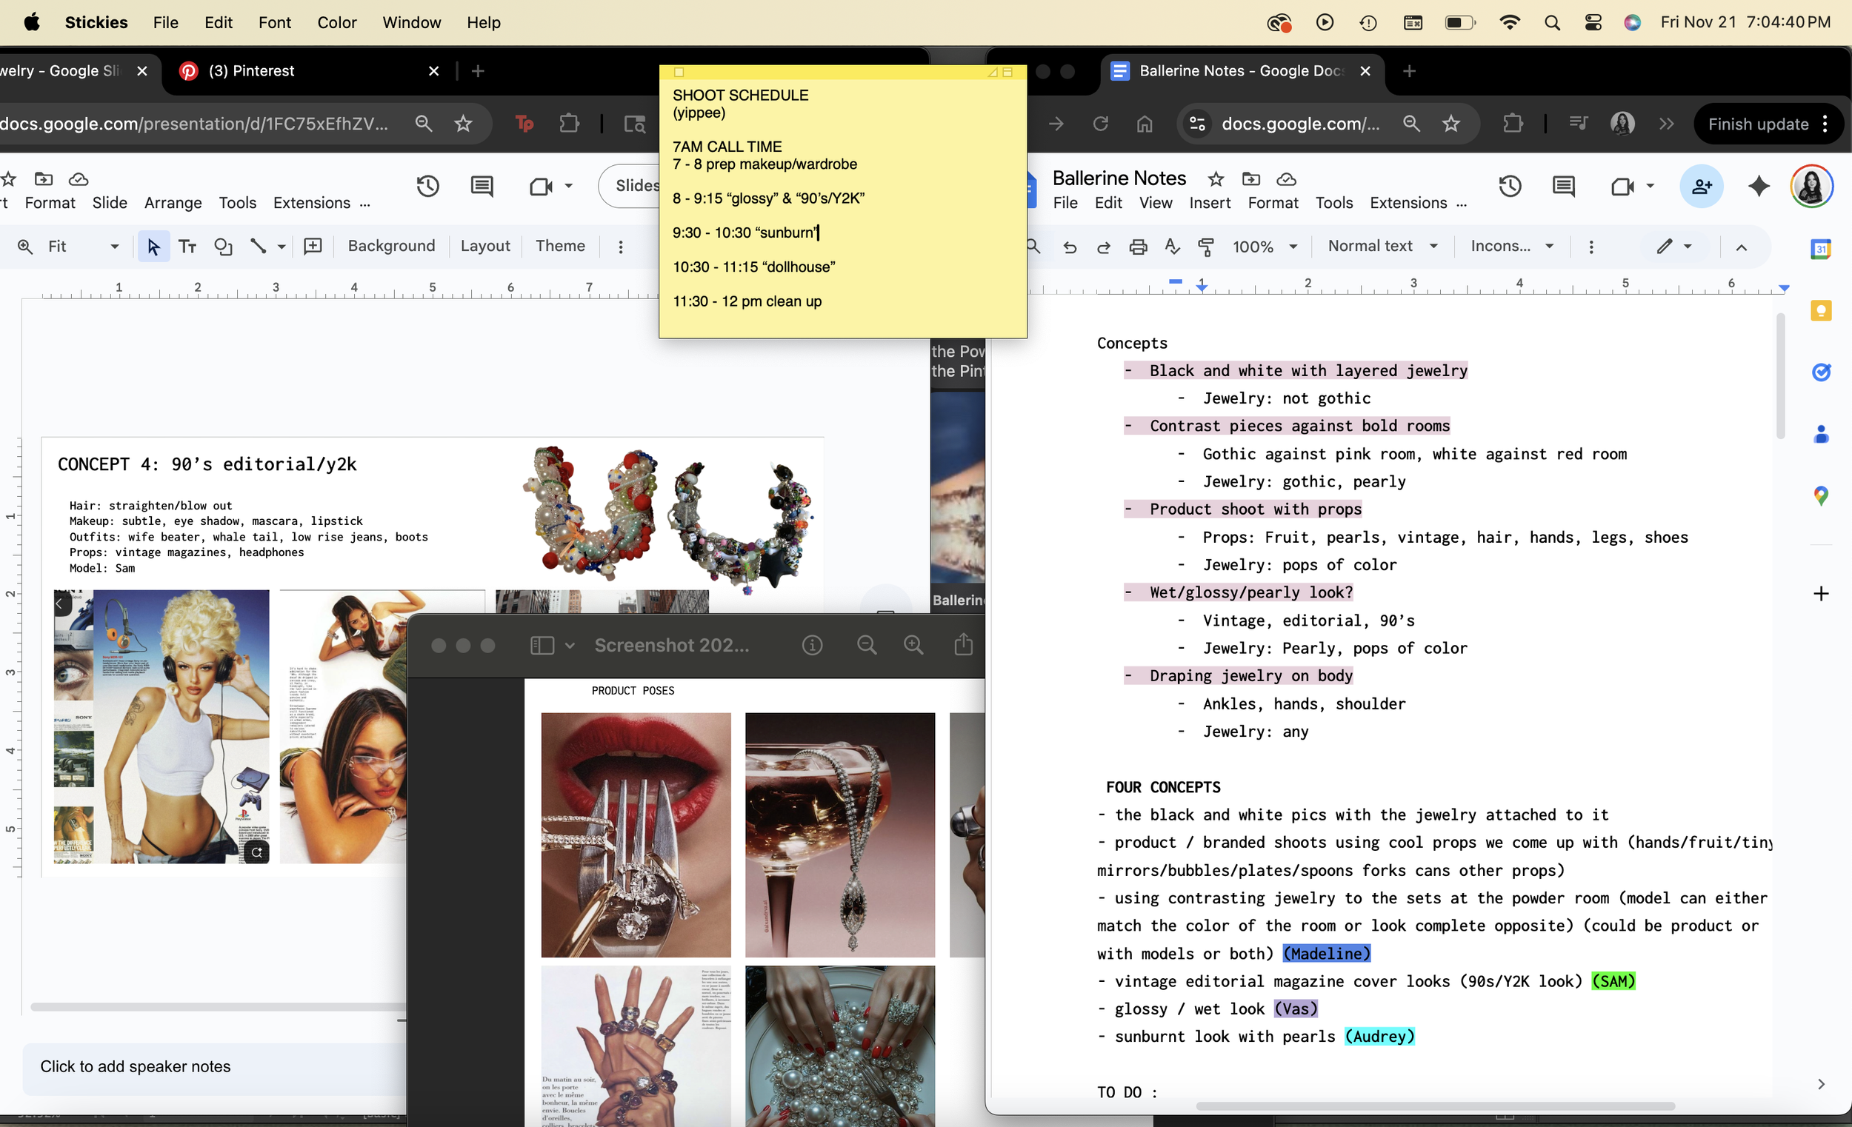Expand the 100% zoom dropdown in Docs
This screenshot has height=1127, width=1852.
pos(1293,247)
